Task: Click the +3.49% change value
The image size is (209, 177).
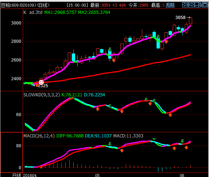Action: [119, 5]
